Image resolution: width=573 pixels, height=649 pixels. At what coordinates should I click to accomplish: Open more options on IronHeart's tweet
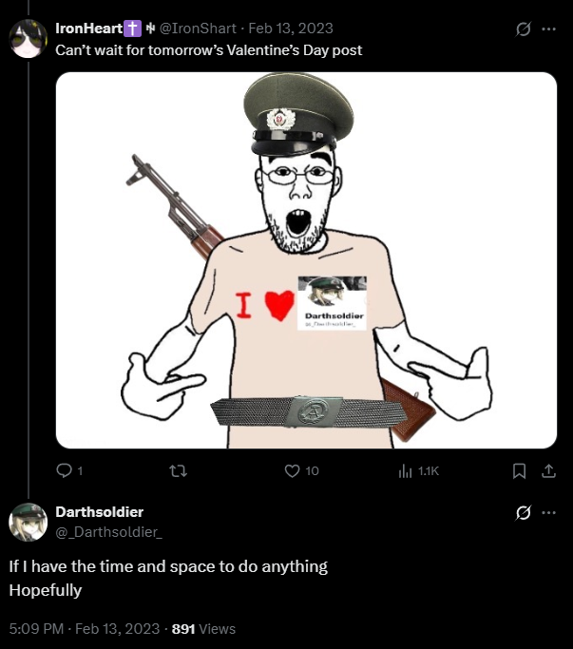(x=548, y=29)
